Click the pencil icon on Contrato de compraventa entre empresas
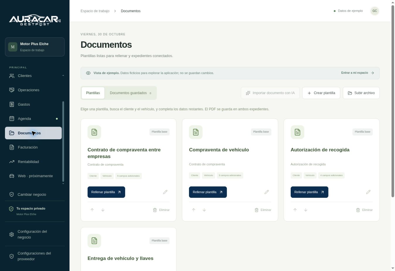Image resolution: width=395 pixels, height=271 pixels. click(165, 192)
